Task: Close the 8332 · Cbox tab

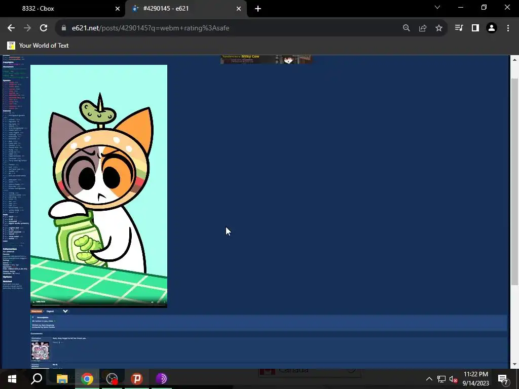Action: coord(118,9)
